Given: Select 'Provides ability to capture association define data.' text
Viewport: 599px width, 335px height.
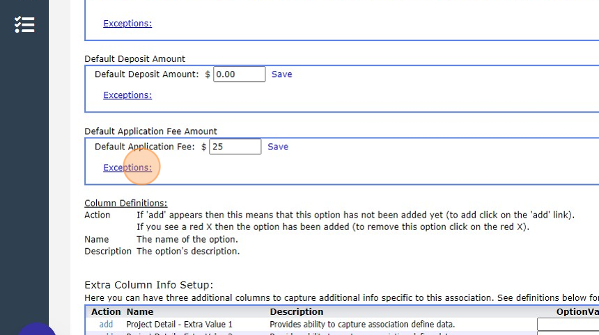Looking at the screenshot, I should point(362,325).
